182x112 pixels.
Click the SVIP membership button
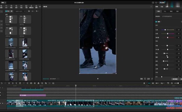162,3
